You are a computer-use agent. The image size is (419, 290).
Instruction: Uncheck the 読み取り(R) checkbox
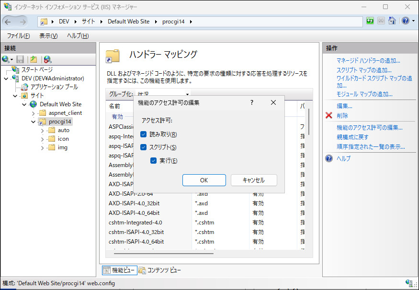(x=144, y=134)
